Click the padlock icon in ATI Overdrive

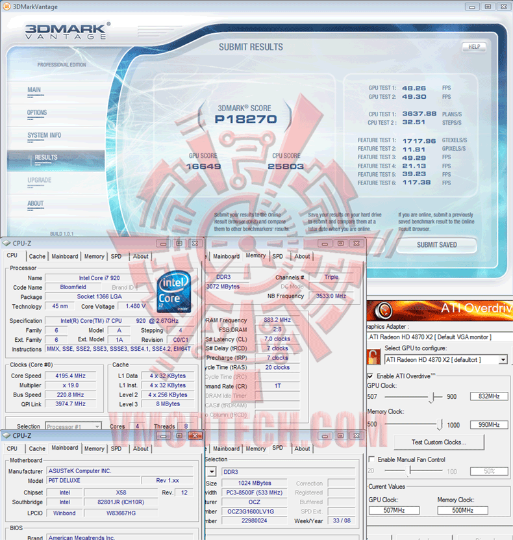373,357
